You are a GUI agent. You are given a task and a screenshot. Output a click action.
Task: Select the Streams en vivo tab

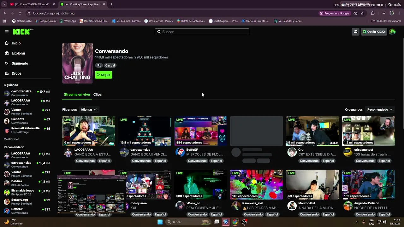point(77,95)
